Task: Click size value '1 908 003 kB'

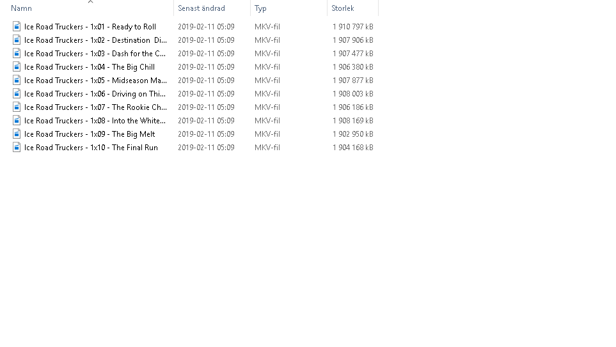Action: (353, 94)
